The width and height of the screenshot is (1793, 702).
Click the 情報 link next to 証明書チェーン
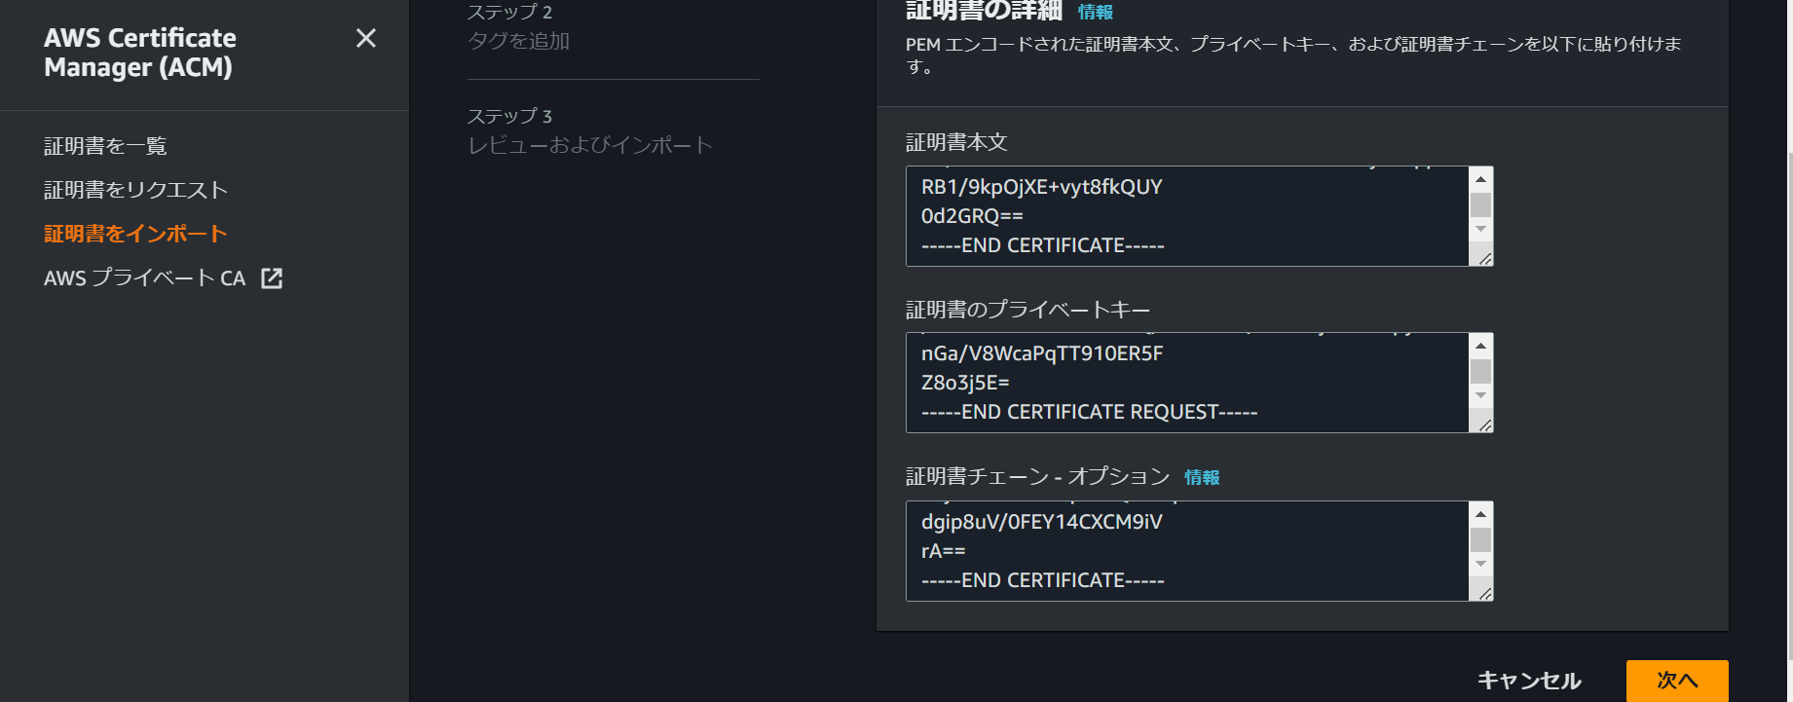click(1202, 477)
